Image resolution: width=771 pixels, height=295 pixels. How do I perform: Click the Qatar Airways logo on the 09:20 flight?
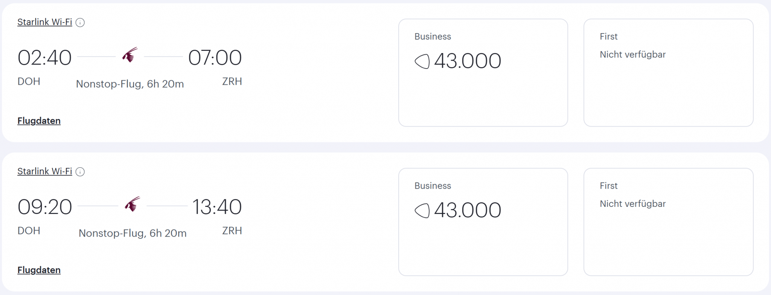click(x=133, y=204)
